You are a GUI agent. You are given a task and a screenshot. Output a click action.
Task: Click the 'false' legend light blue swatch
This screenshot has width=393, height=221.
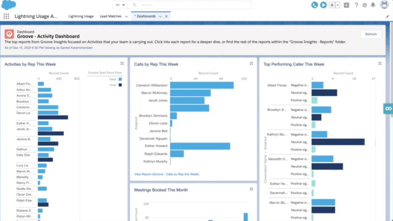(x=120, y=79)
